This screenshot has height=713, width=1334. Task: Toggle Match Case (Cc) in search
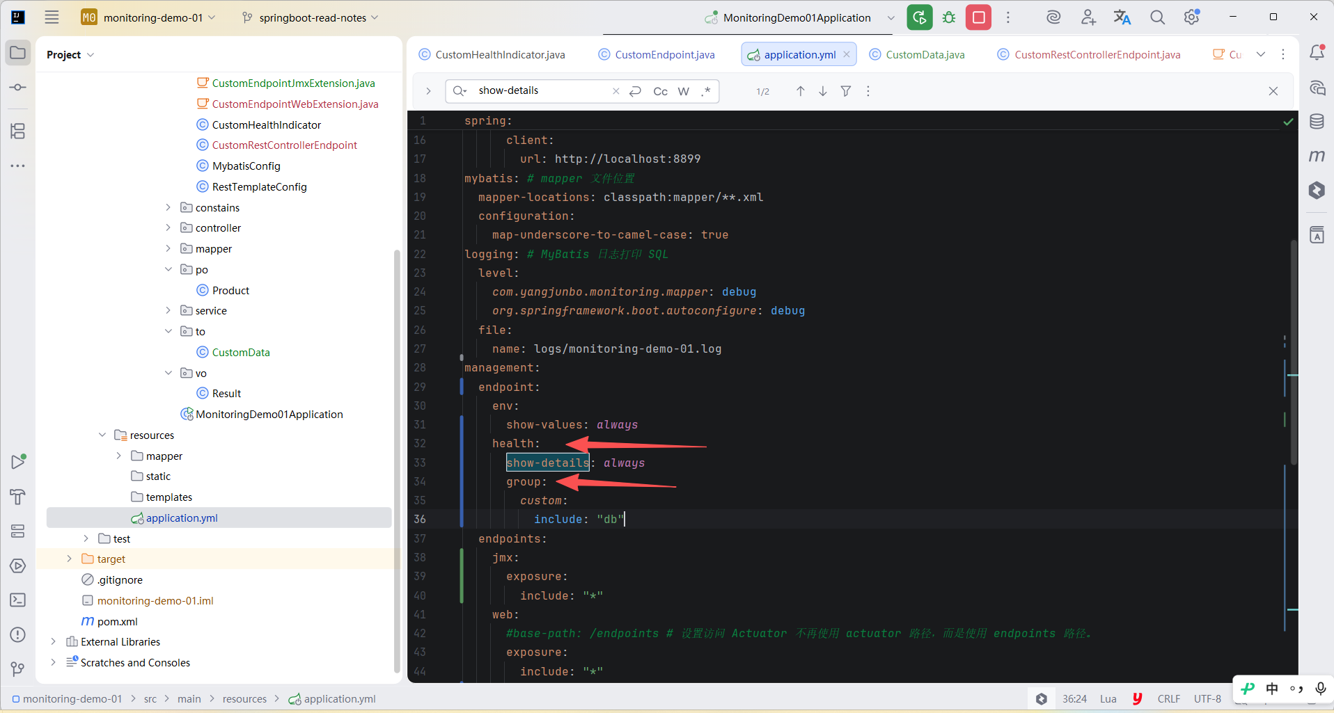pos(661,91)
